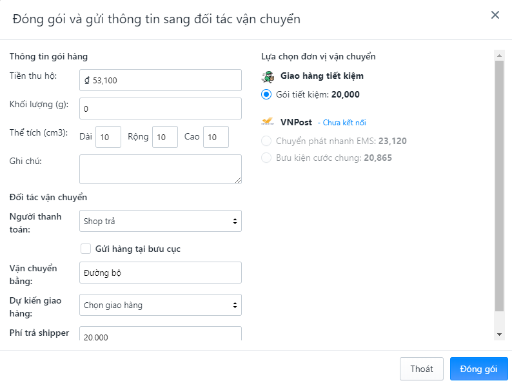The width and height of the screenshot is (512, 383).
Task: Click the Vận chuyển bằng field
Action: (161, 273)
